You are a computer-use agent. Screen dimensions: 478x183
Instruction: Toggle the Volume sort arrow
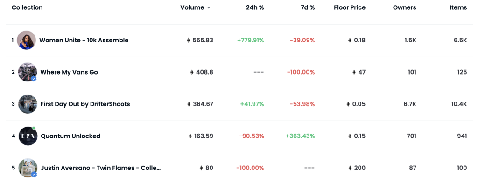click(209, 8)
